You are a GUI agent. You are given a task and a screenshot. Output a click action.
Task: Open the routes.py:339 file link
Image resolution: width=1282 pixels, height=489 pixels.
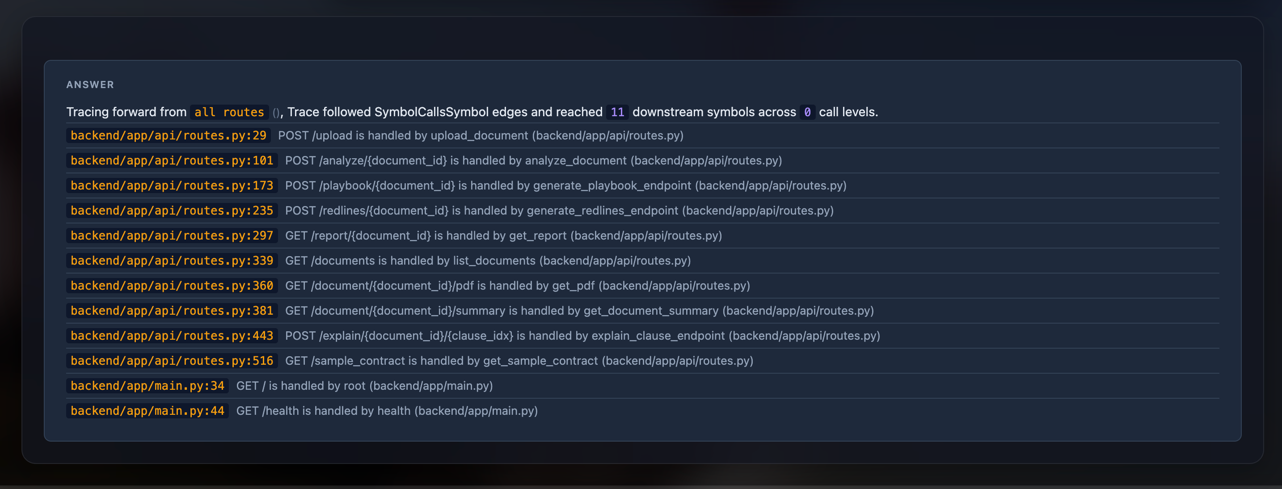172,260
